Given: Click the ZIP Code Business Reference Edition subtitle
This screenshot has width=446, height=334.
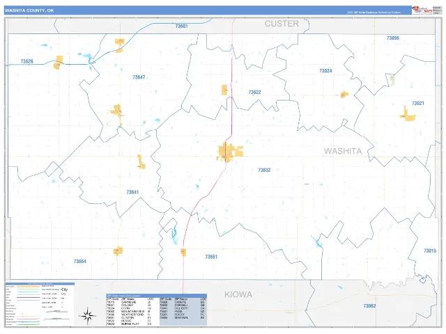Looking at the screenshot, I should click(374, 13).
